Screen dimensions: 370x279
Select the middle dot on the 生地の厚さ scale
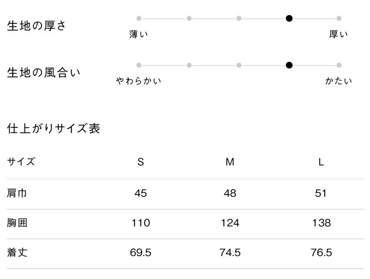(x=239, y=18)
